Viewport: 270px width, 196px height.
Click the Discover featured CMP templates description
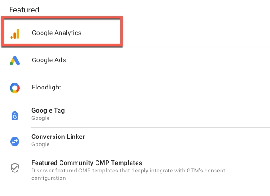tap(128, 174)
